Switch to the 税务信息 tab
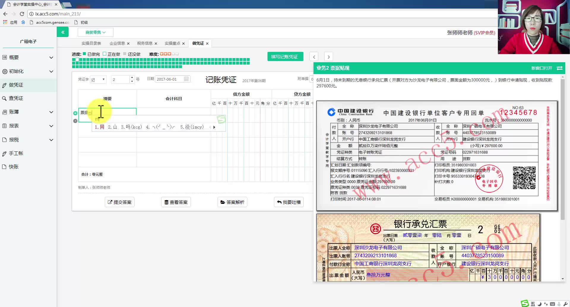The height and width of the screenshot is (307, 570). 145,43
